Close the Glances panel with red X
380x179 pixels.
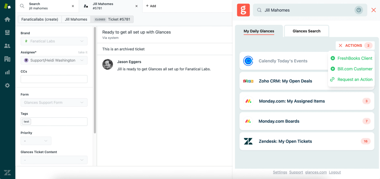pyautogui.click(x=374, y=10)
